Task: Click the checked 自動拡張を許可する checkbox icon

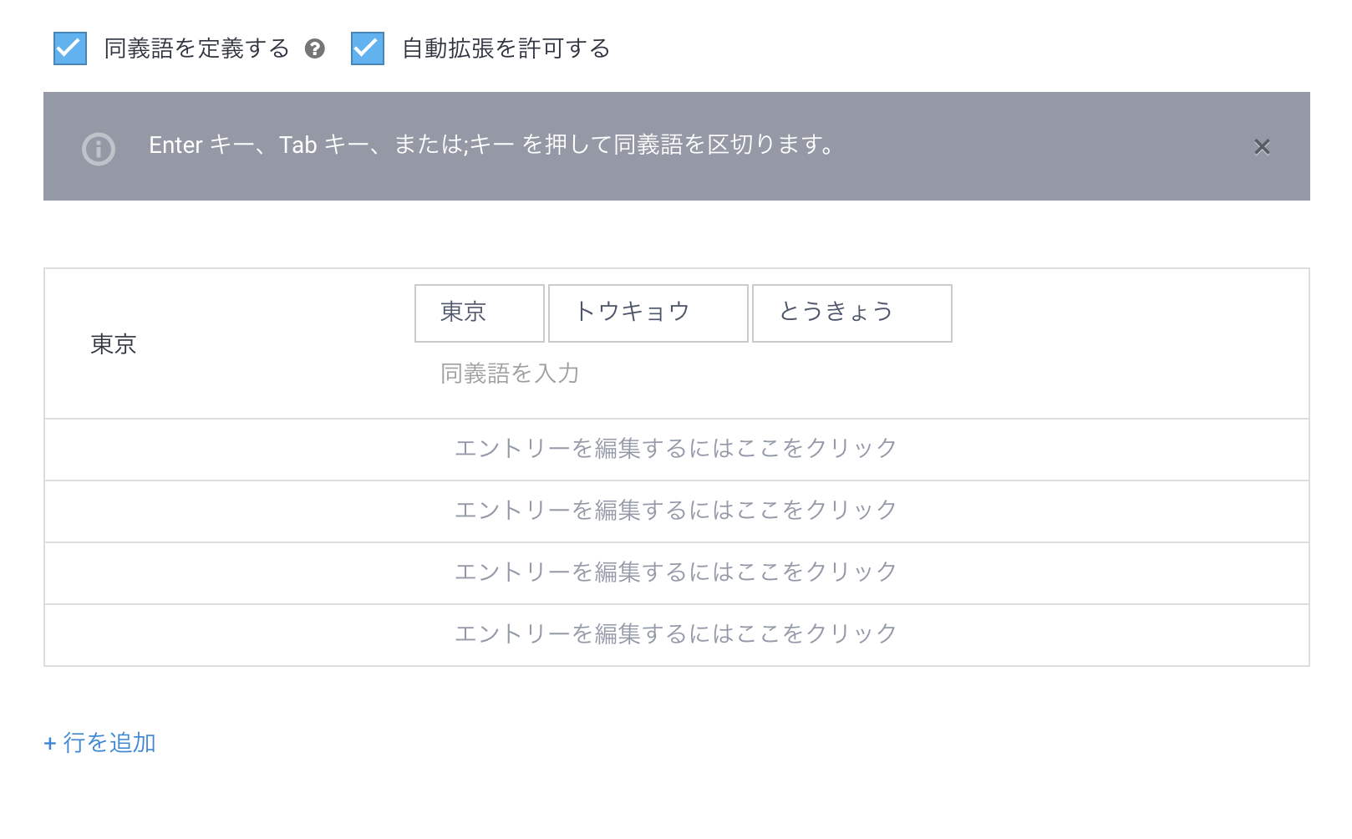Action: coord(366,49)
